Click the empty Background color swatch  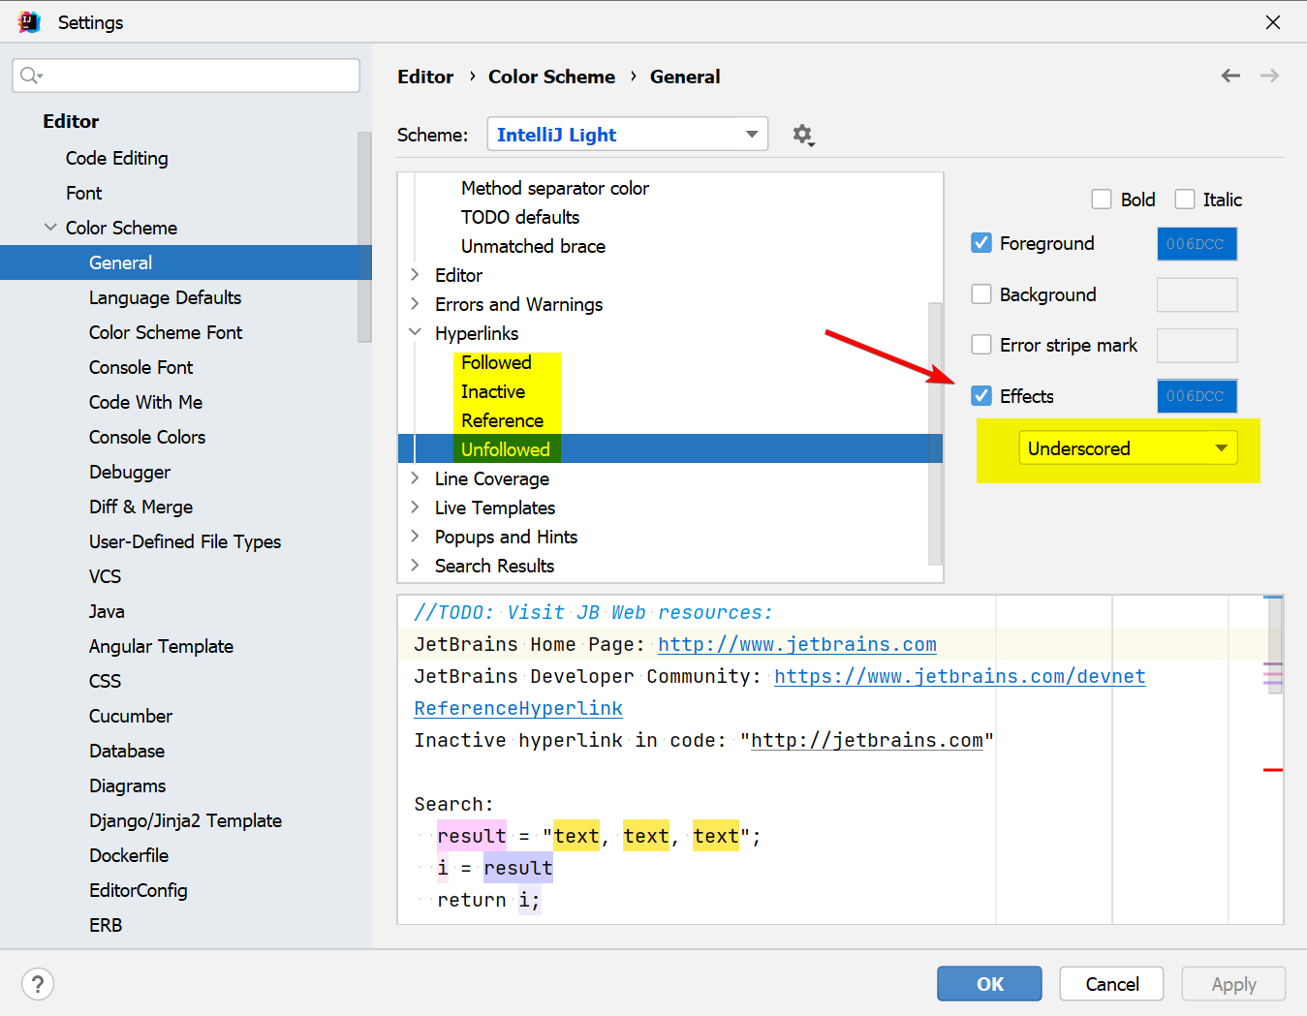coord(1197,294)
